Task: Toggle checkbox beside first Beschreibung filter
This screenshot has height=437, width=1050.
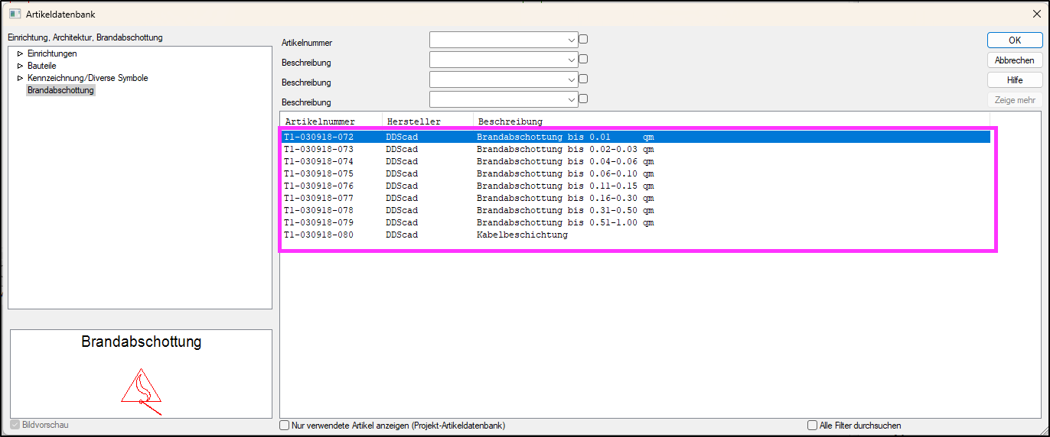Action: click(583, 59)
